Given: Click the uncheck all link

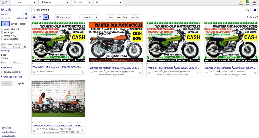Looking at the screenshot, I should tap(21, 18).
